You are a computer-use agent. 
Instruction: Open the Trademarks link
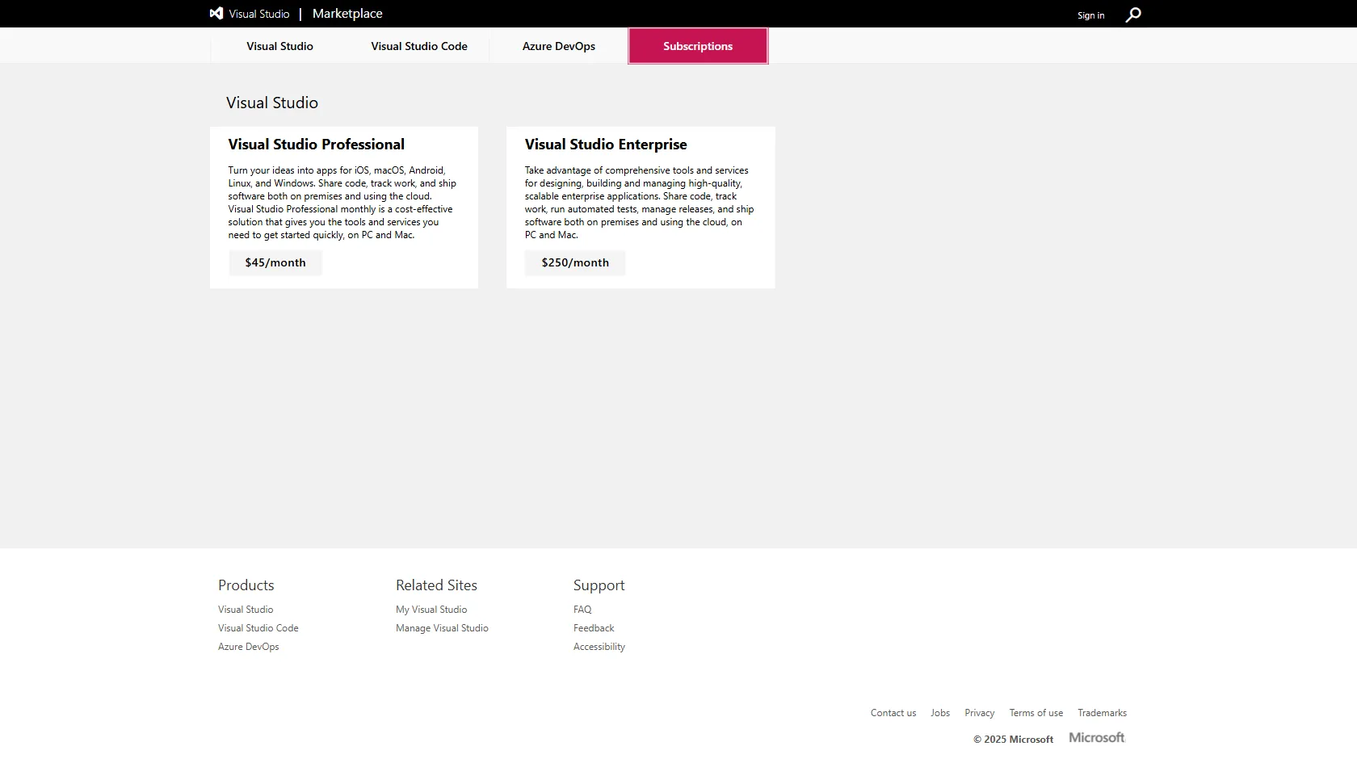click(1102, 713)
